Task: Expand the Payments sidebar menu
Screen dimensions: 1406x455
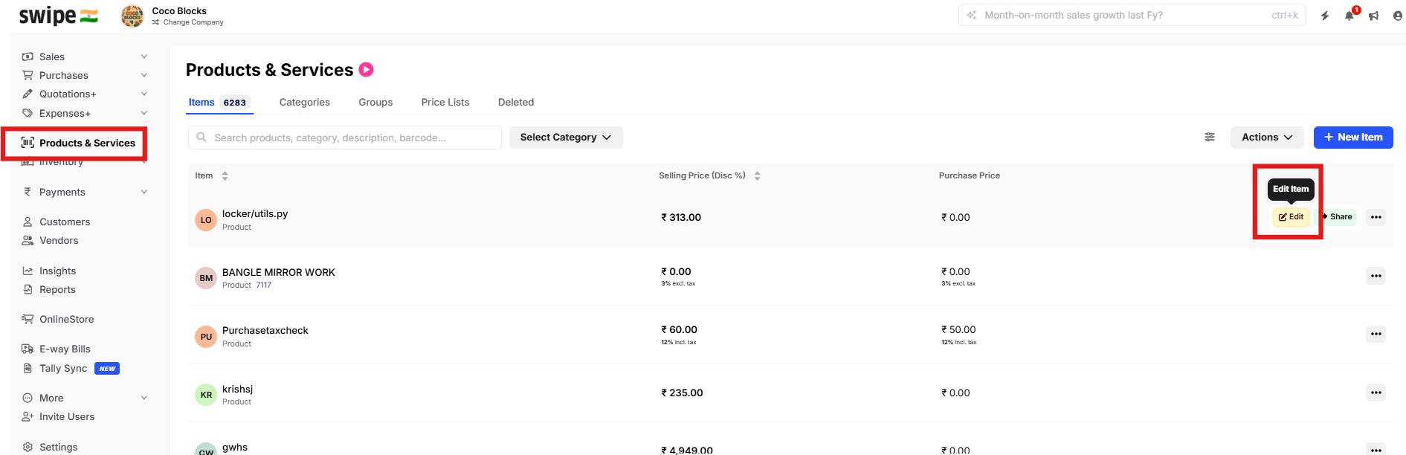Action: coord(143,192)
